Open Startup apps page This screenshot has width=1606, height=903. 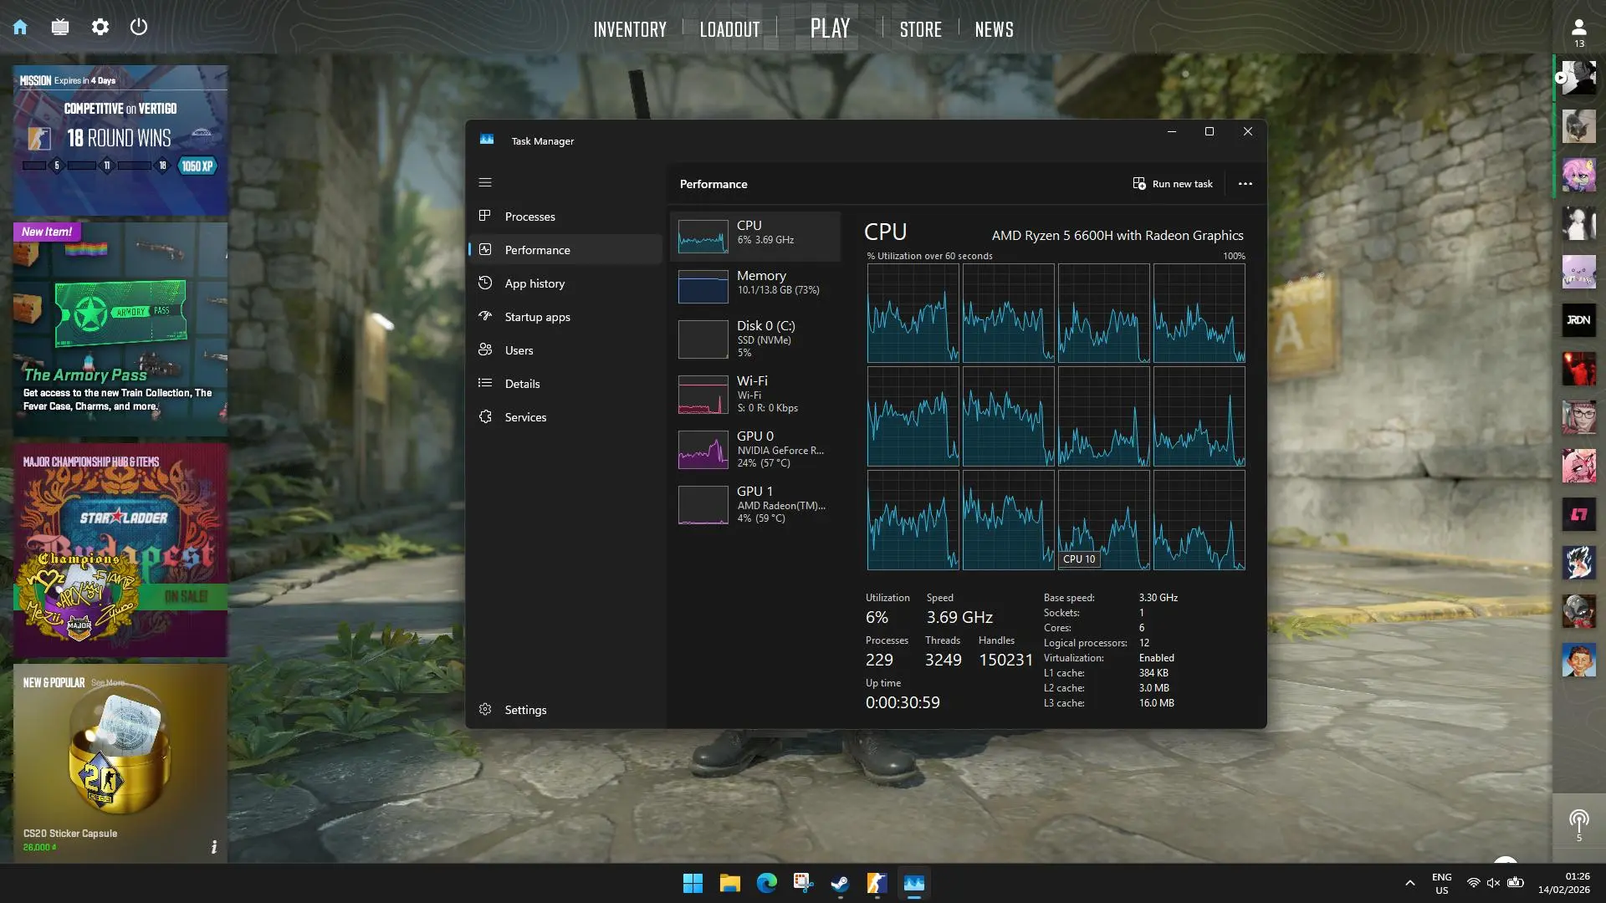pyautogui.click(x=565, y=317)
